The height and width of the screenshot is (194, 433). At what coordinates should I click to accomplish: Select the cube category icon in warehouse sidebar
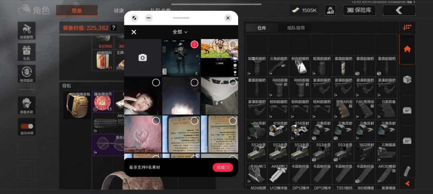pyautogui.click(x=407, y=80)
